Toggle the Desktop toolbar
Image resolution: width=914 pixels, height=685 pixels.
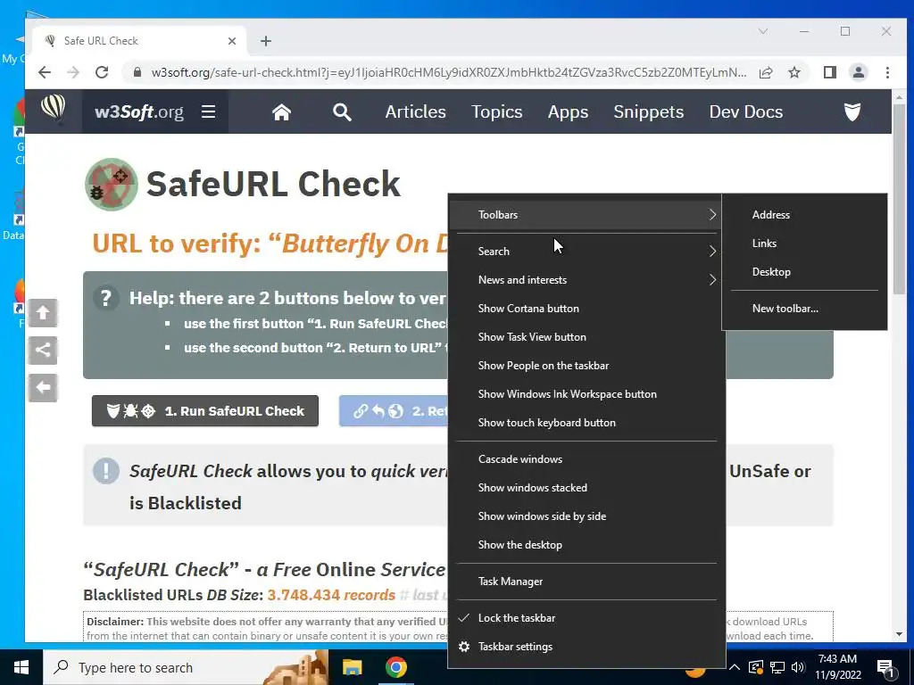(804, 272)
